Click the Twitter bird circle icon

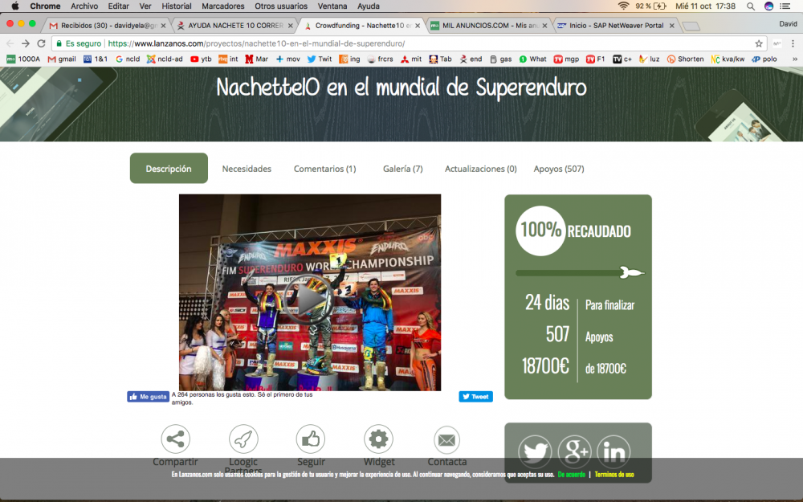[535, 451]
